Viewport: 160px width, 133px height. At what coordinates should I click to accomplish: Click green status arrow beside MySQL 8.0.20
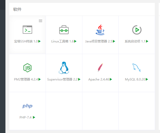[147, 79]
